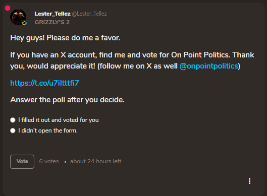Open the https://t.co/u7iltttfi7 link
This screenshot has width=267, height=196.
point(44,83)
